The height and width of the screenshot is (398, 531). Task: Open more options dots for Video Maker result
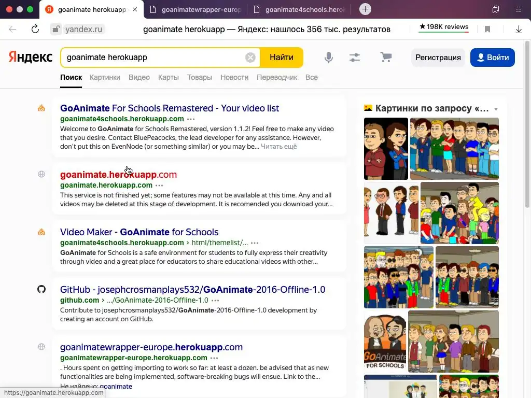coord(255,243)
